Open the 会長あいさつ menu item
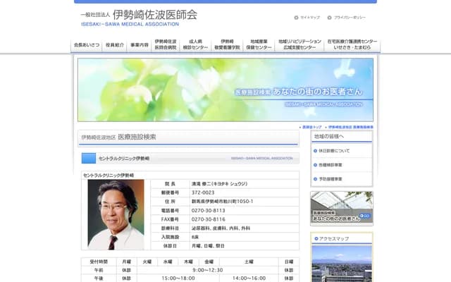The image size is (451, 282). click(87, 45)
